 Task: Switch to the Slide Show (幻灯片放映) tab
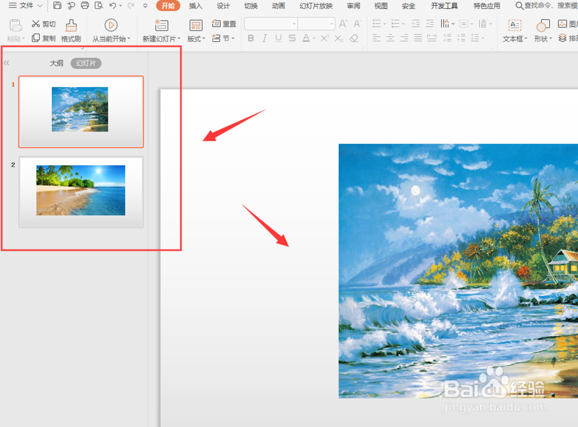click(316, 6)
